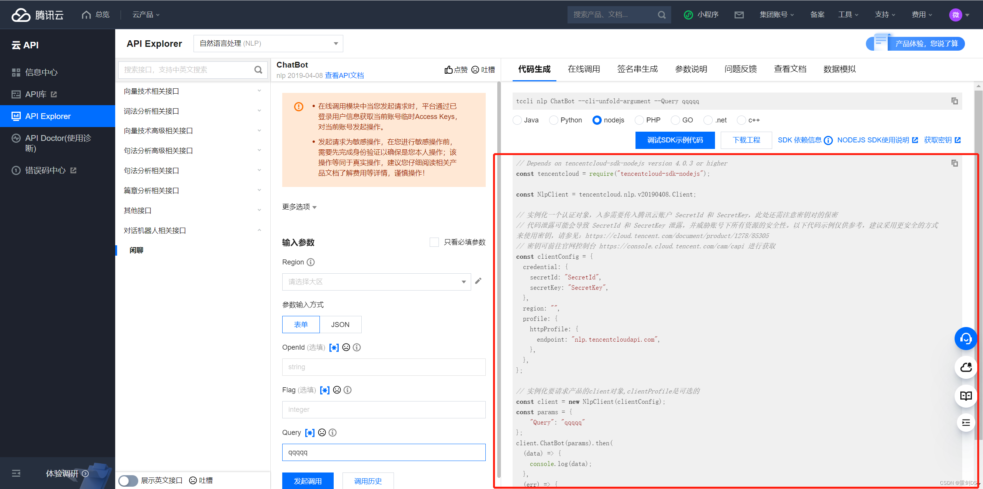Select the Python radio button
Screen dimensions: 983x489
(x=553, y=120)
